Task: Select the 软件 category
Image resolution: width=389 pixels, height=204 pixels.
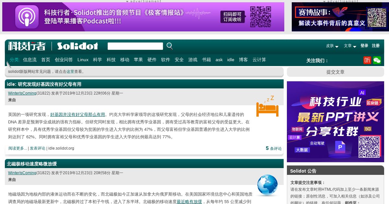Action: (166, 60)
